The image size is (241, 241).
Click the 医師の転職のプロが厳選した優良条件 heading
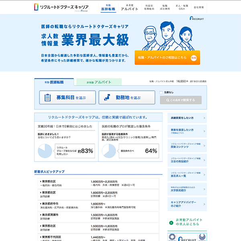(126, 127)
